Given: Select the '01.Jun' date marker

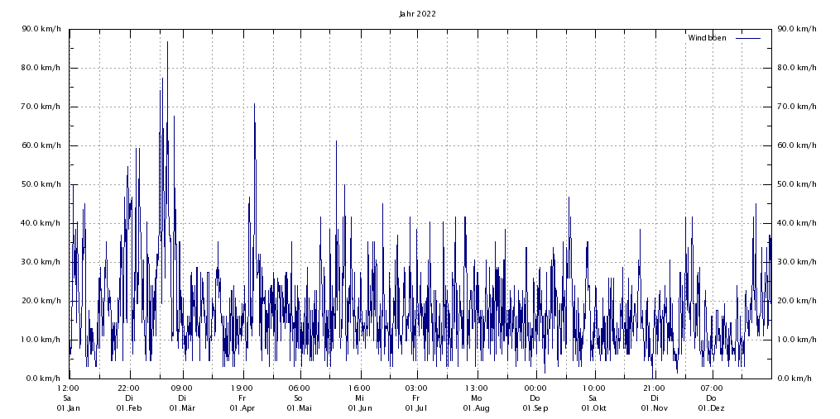Looking at the screenshot, I should point(359,408).
